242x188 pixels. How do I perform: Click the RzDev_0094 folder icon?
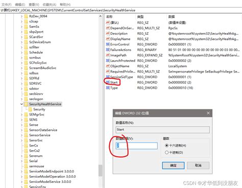click(x=26, y=16)
